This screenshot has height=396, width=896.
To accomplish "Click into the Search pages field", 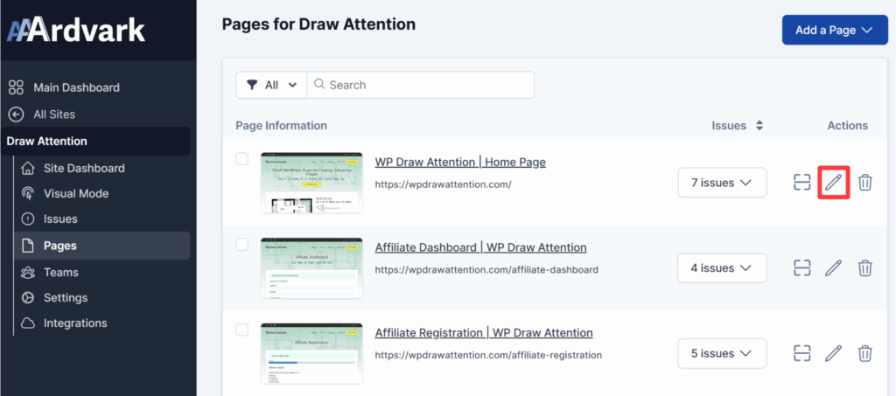I will 421,85.
